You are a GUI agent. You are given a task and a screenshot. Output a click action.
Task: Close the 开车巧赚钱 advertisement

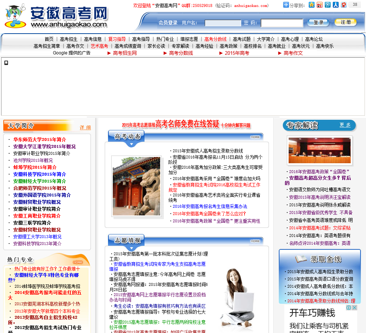(354, 307)
